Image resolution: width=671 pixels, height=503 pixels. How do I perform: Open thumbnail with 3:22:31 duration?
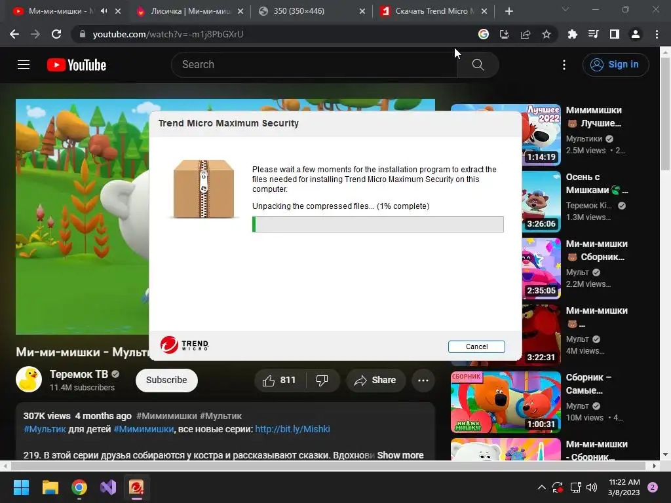tap(541, 335)
